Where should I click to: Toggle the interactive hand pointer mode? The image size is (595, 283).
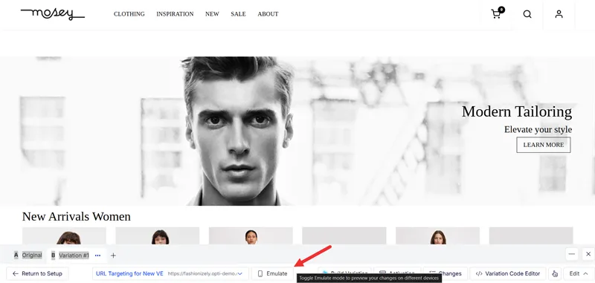pos(555,273)
